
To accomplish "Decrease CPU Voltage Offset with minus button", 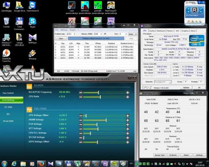I will coord(81,116).
